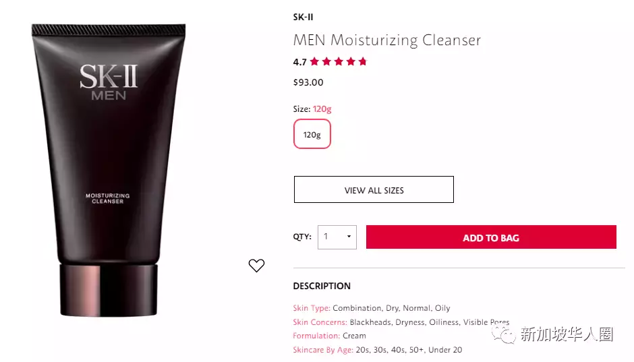Screen dimensions: 634x362
Task: Click the Skin Concerns label
Action: (x=320, y=322)
